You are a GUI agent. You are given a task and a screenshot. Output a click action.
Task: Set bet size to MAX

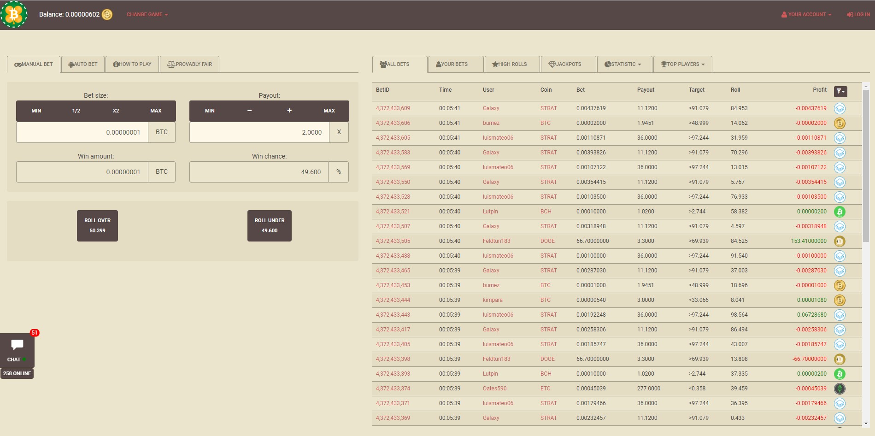(156, 111)
